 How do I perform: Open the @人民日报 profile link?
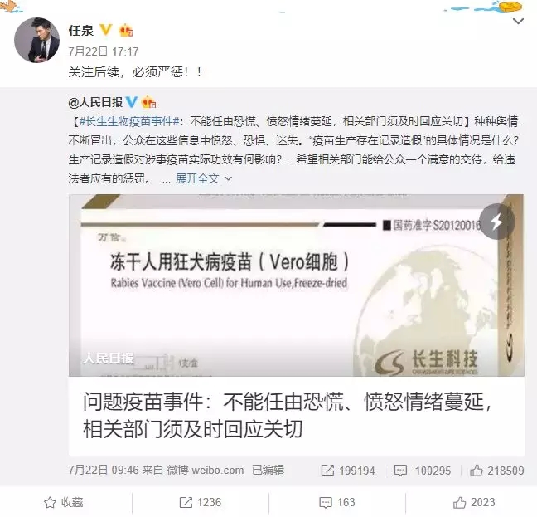coord(95,102)
